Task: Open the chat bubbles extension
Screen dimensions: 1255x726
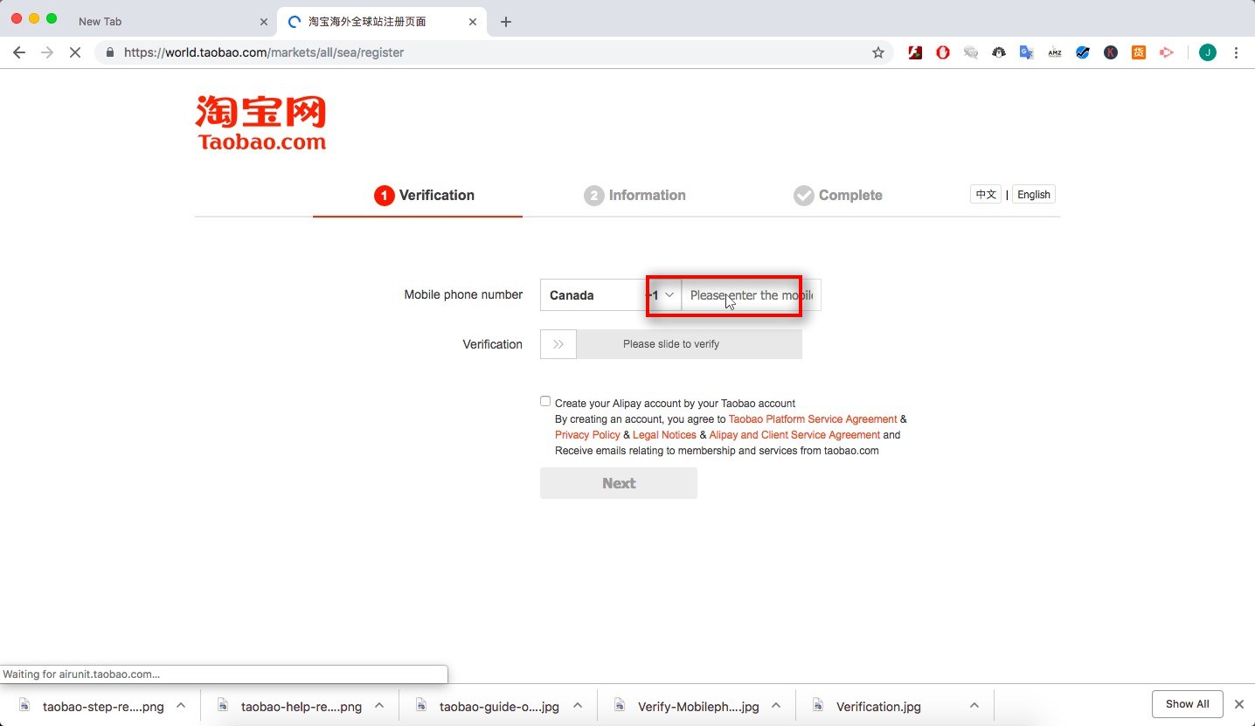Action: pos(971,52)
